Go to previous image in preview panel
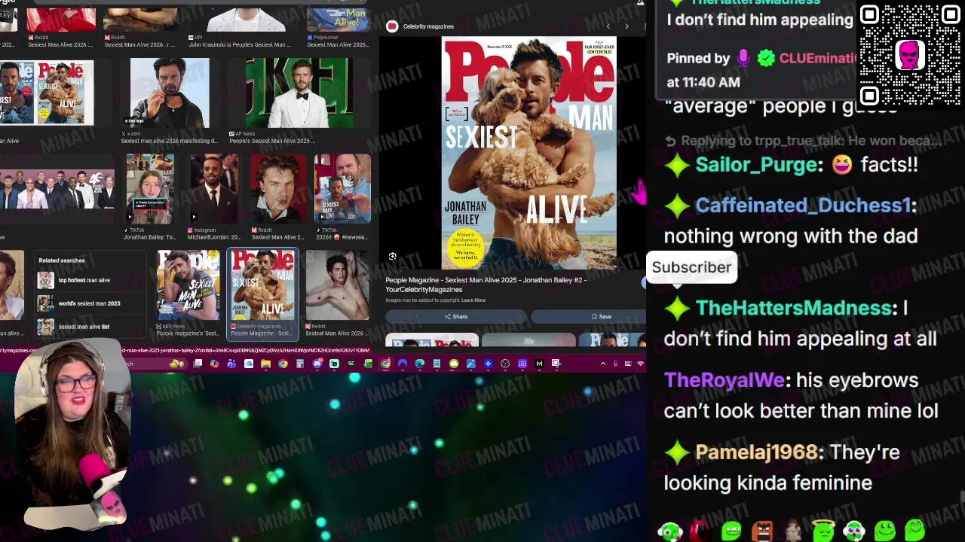 click(608, 26)
